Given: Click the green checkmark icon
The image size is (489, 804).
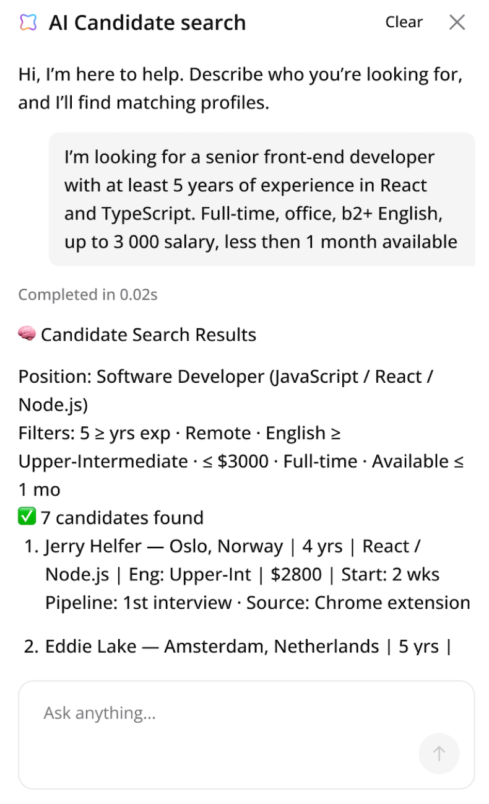Looking at the screenshot, I should point(27,517).
